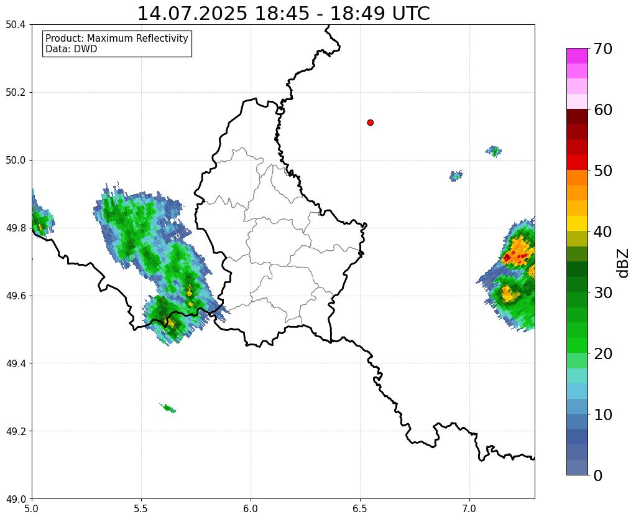Click the latitude 50.4 axis label

pyautogui.click(x=16, y=25)
